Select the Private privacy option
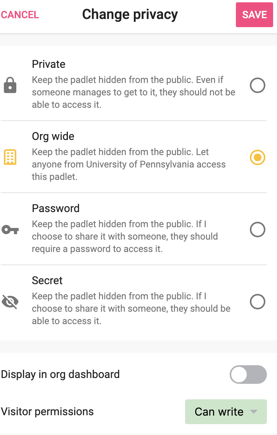 pyautogui.click(x=258, y=86)
